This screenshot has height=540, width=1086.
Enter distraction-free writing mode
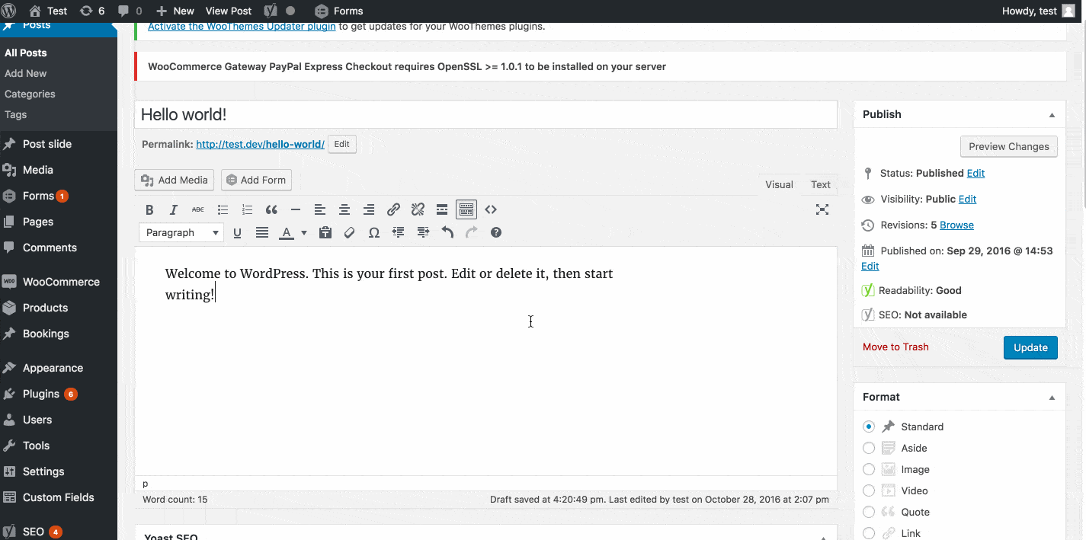tap(822, 209)
